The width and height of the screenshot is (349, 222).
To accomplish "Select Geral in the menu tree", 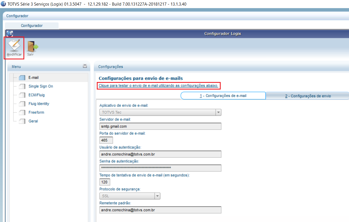I will 33,121.
